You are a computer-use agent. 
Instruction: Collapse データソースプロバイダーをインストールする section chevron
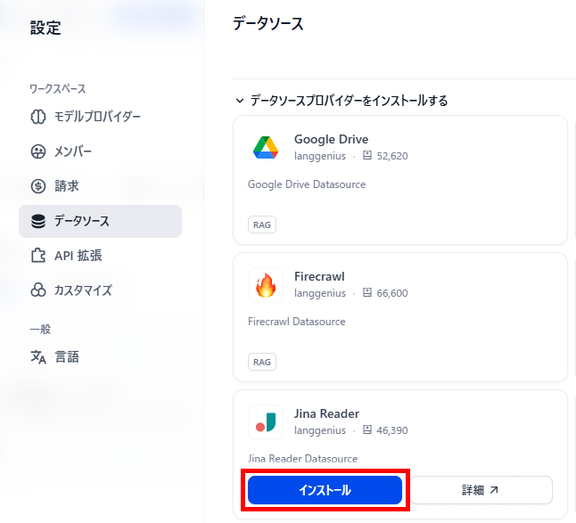pyautogui.click(x=240, y=101)
